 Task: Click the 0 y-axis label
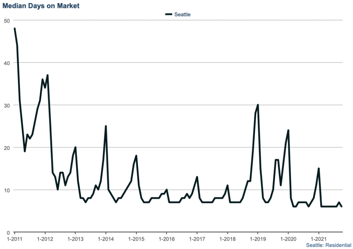(8, 232)
